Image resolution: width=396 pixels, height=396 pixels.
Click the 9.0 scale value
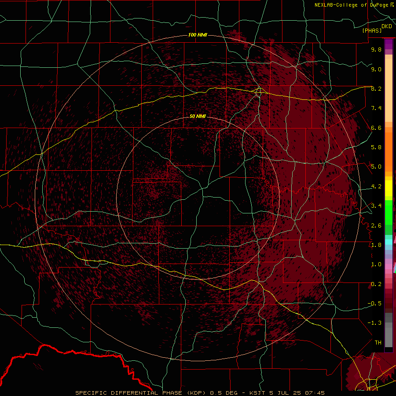tap(376, 69)
